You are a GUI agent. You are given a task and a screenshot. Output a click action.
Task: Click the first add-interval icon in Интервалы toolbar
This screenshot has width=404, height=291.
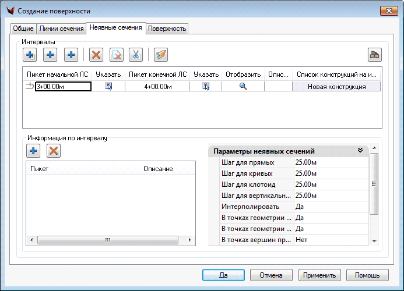click(30, 55)
